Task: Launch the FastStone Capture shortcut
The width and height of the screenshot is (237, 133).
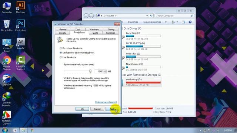Action: click(7, 117)
